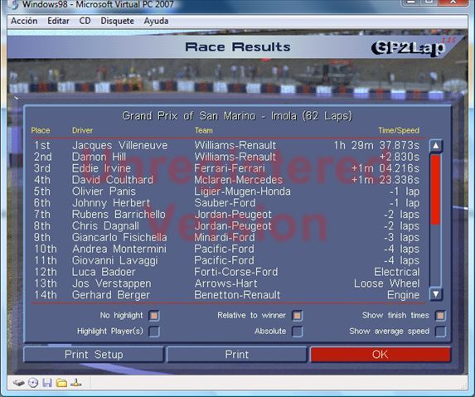Click the red results scrollbar thumb
The image size is (475, 397).
(435, 190)
